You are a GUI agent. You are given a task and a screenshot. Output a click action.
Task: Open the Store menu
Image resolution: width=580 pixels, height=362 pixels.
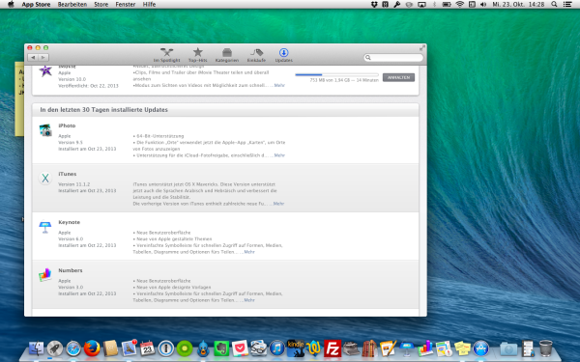coord(101,5)
